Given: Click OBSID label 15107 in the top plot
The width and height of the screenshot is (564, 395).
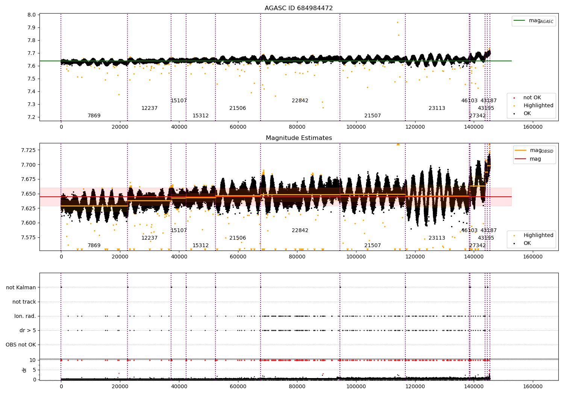Looking at the screenshot, I should tap(179, 101).
